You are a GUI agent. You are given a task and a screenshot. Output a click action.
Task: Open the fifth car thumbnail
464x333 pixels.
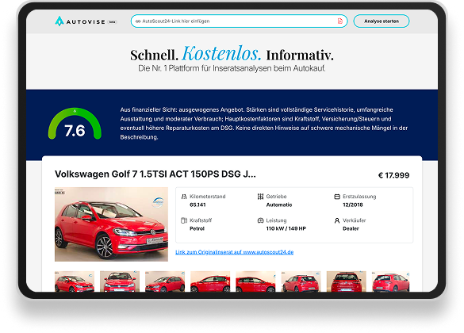point(255,281)
